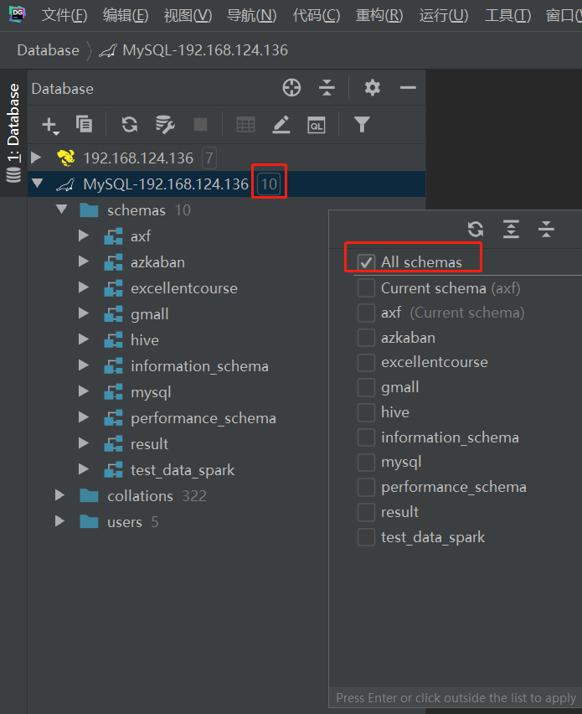Expand the 192.168.124.136 Hive data source
The image size is (582, 714).
[x=36, y=158]
